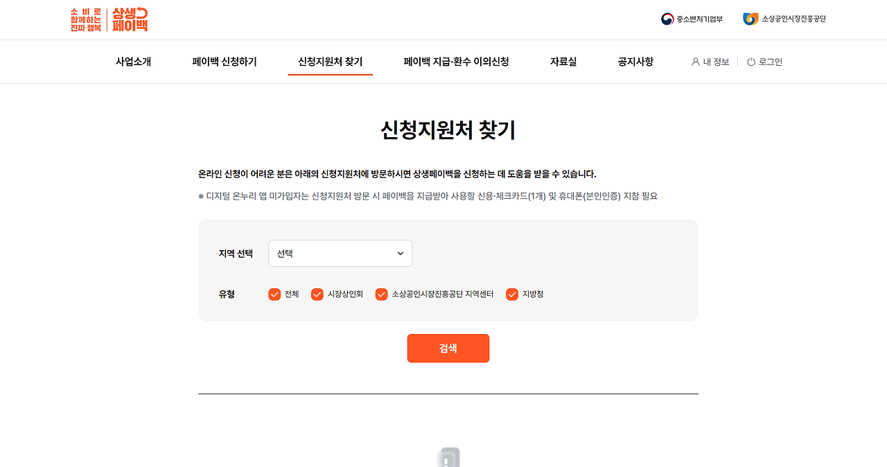Open 페이백 지급·환수 이의신청 menu
Viewport: 887px width, 467px height.
[x=456, y=62]
